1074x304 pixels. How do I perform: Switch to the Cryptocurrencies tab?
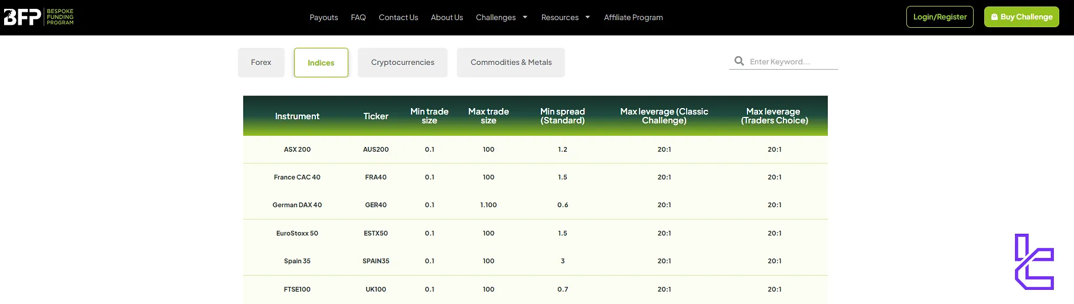click(x=402, y=63)
